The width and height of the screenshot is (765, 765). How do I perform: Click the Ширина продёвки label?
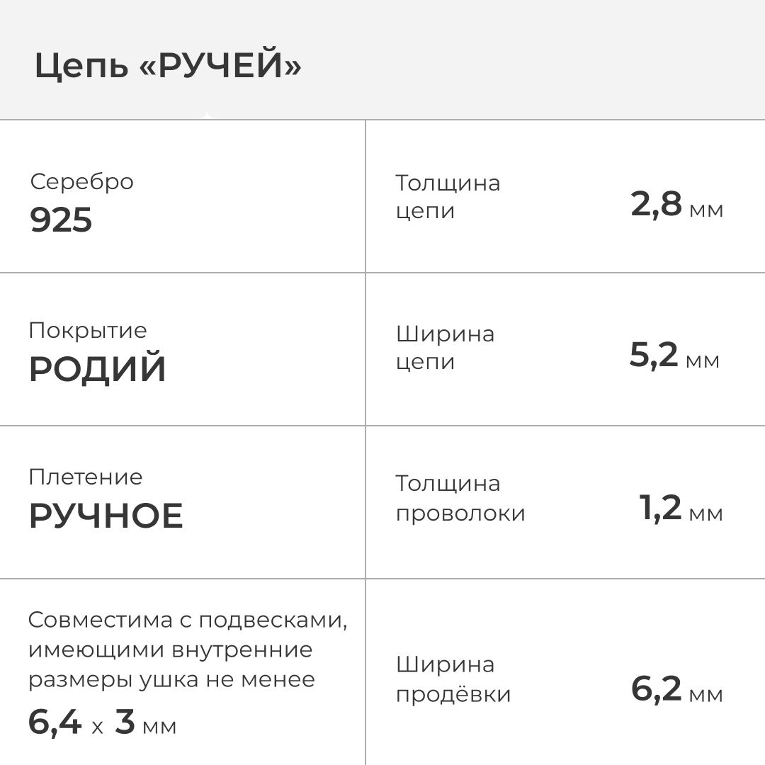453,679
